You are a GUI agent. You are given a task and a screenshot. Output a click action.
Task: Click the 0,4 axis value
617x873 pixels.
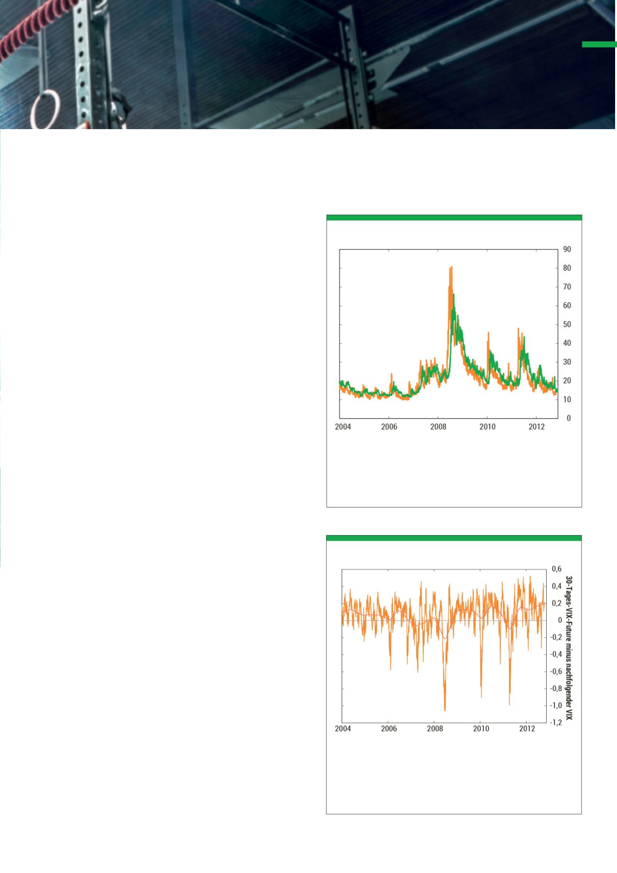coord(557,586)
